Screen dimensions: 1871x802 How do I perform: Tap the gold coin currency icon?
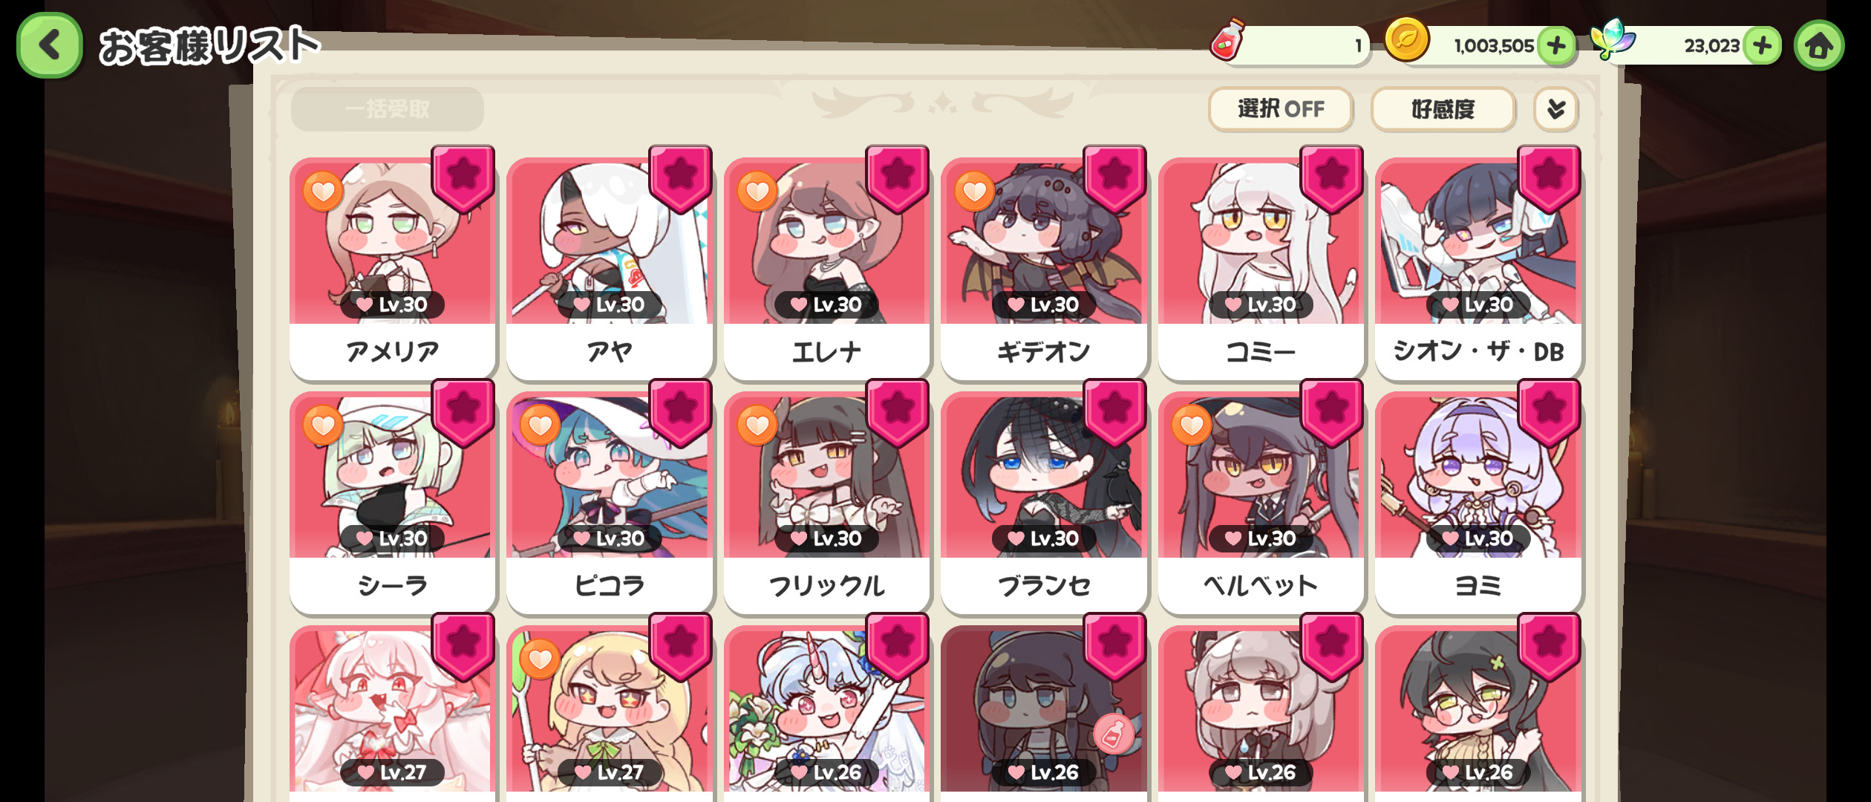(1406, 39)
